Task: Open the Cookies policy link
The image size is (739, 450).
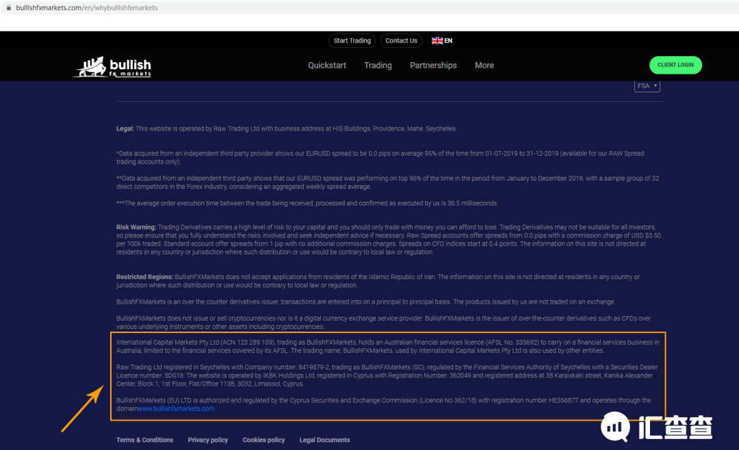Action: click(x=263, y=440)
